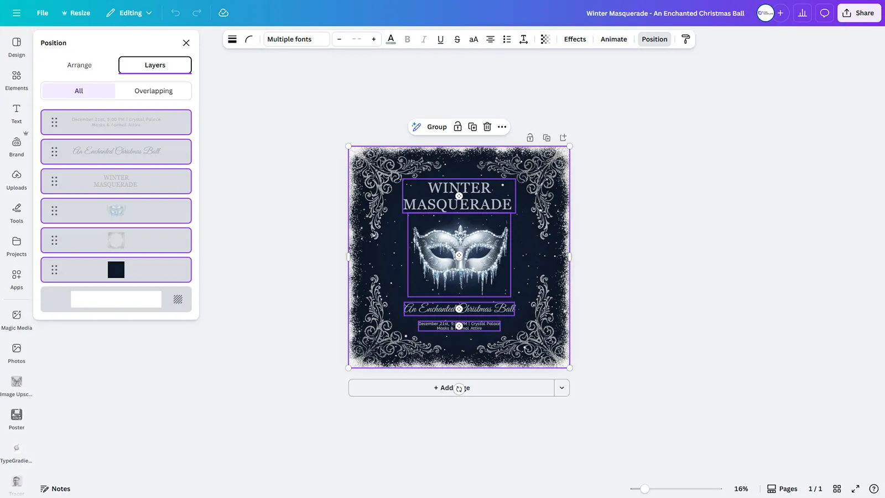This screenshot has width=885, height=498.
Task: Toggle bold formatting
Action: tap(408, 39)
